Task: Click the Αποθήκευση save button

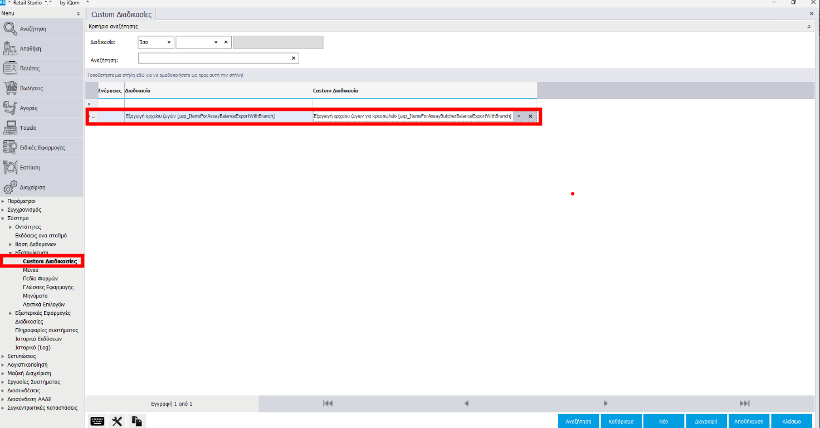Action: point(749,421)
